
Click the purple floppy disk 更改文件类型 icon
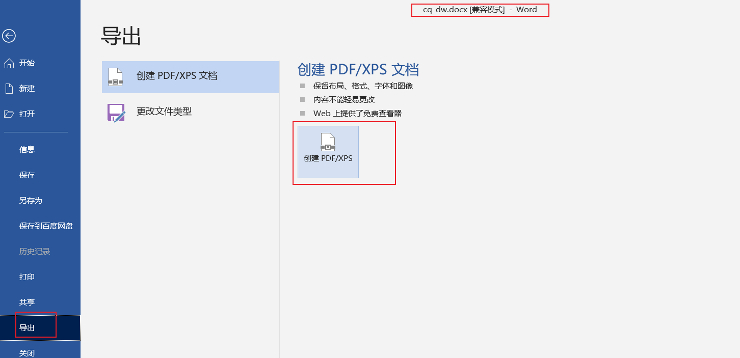(116, 113)
